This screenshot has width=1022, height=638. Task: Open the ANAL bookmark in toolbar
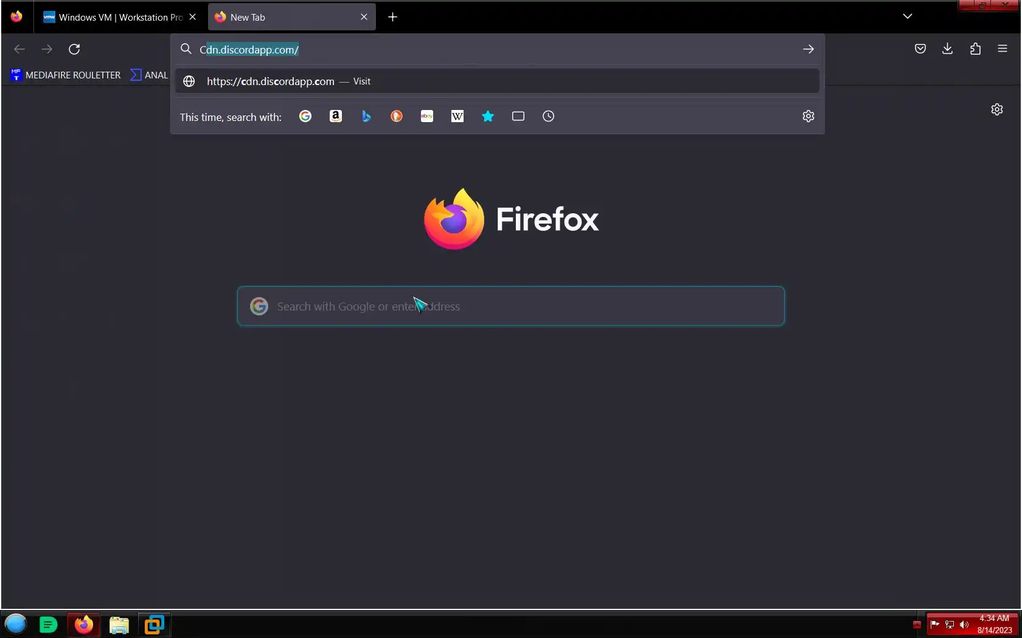pos(150,75)
